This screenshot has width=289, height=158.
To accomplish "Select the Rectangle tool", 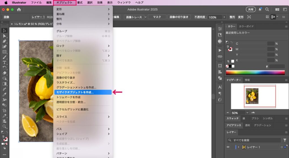I will pos(5,52).
